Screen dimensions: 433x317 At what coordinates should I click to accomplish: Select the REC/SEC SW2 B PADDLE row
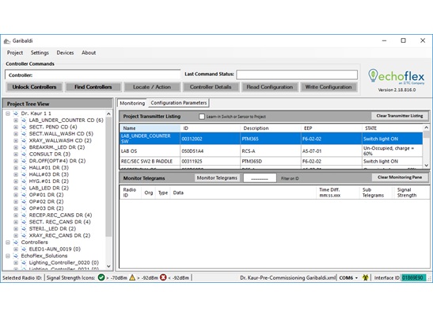tap(272, 162)
